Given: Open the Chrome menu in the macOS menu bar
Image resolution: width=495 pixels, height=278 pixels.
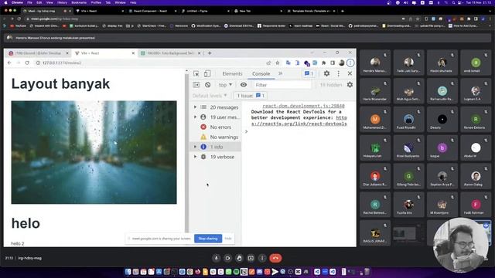Looking at the screenshot, I should pos(17,2).
